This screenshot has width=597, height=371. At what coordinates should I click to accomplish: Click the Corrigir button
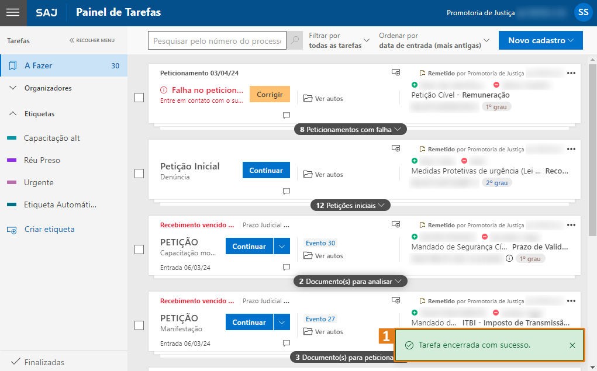point(270,94)
